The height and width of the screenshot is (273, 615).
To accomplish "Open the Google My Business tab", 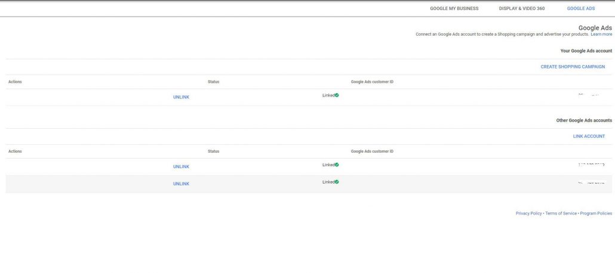I will [454, 8].
